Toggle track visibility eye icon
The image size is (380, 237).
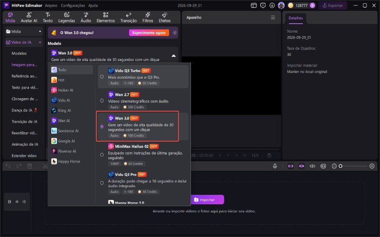[x=17, y=202]
